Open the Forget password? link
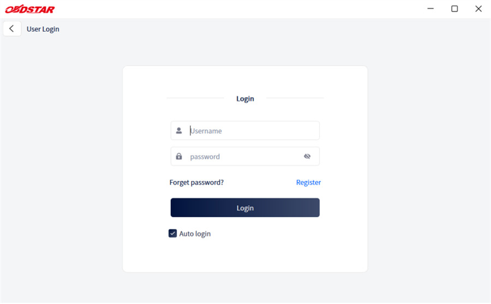Screen dimensions: 491x304 click(196, 182)
